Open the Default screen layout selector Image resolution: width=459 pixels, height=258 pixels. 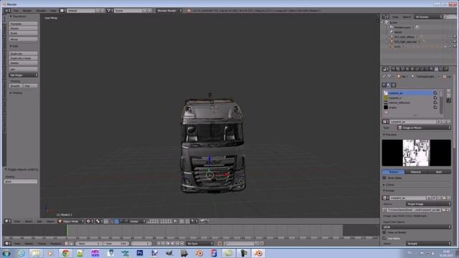(x=81, y=11)
